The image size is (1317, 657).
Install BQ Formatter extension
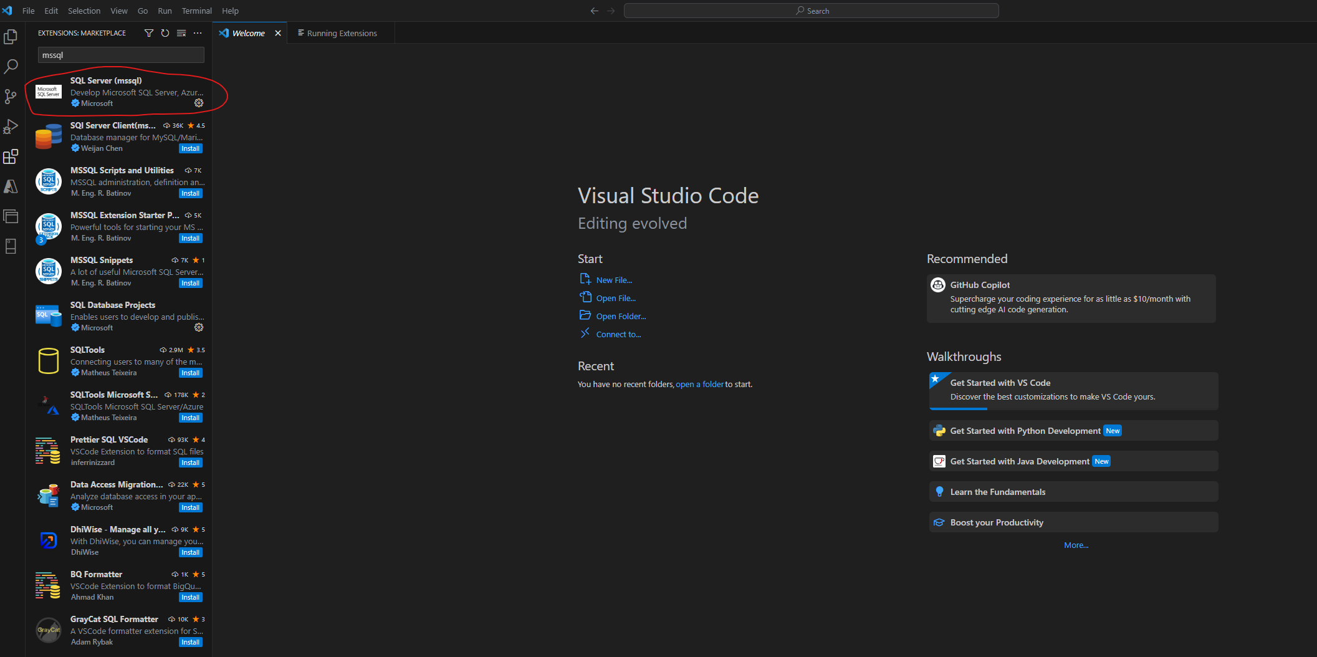coord(191,597)
